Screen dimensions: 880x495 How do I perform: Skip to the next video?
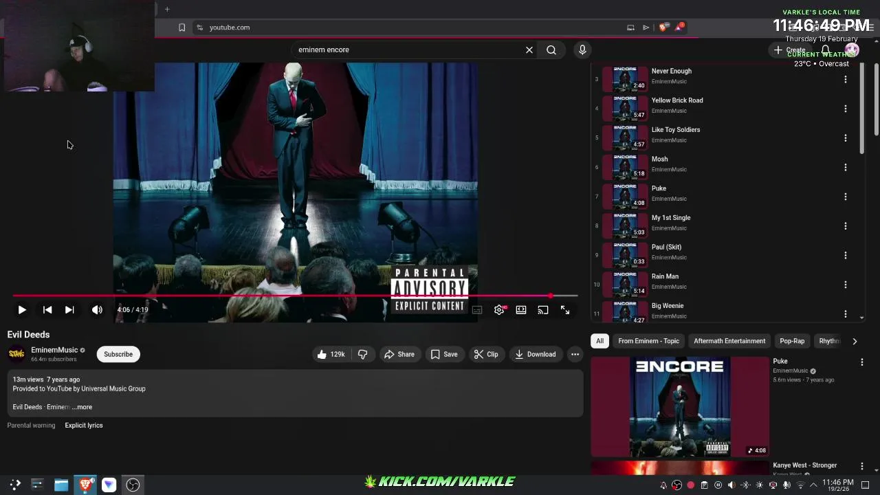[x=69, y=310]
